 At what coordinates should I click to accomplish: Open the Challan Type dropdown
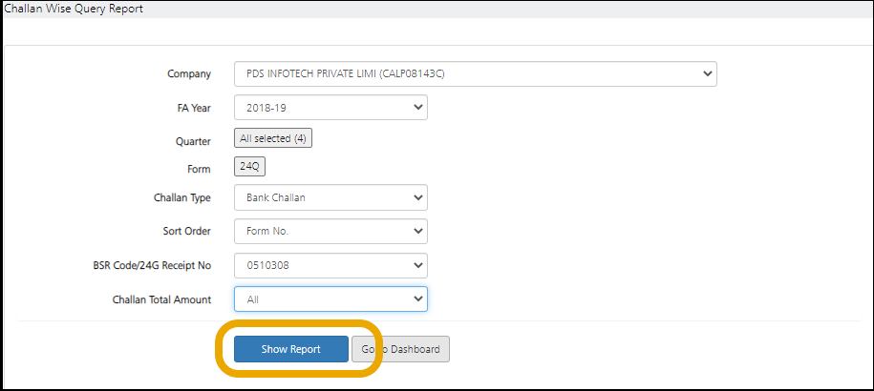[x=330, y=197]
